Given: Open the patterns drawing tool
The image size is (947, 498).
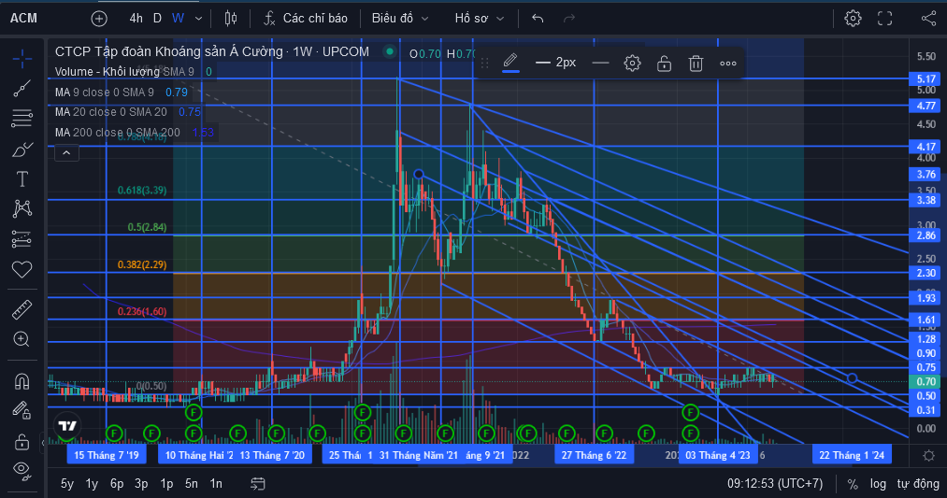Looking at the screenshot, I should click(x=22, y=209).
